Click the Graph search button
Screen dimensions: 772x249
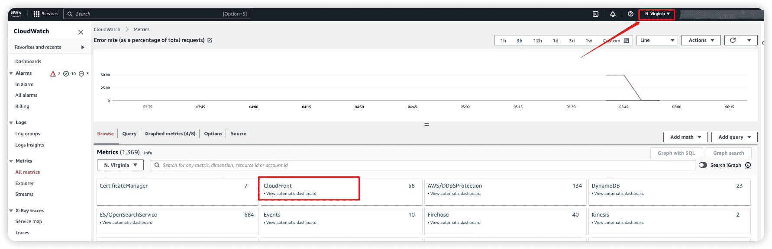click(x=728, y=153)
